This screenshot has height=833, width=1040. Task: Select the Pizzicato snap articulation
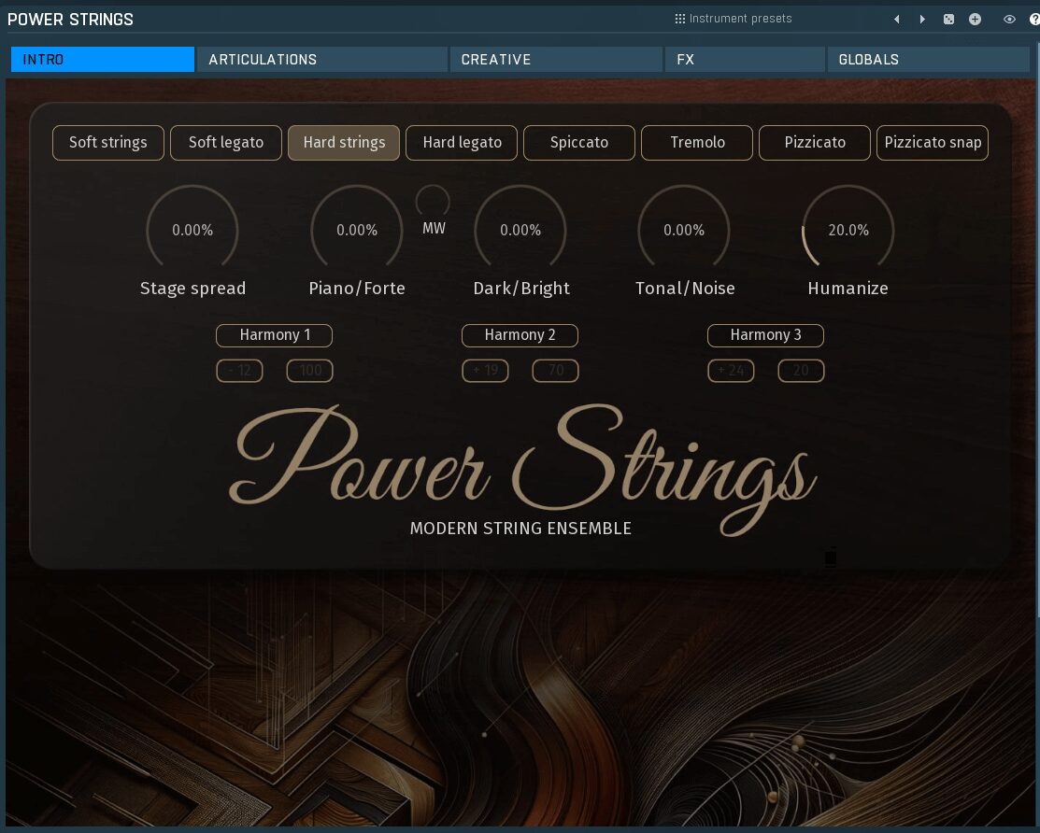click(932, 142)
